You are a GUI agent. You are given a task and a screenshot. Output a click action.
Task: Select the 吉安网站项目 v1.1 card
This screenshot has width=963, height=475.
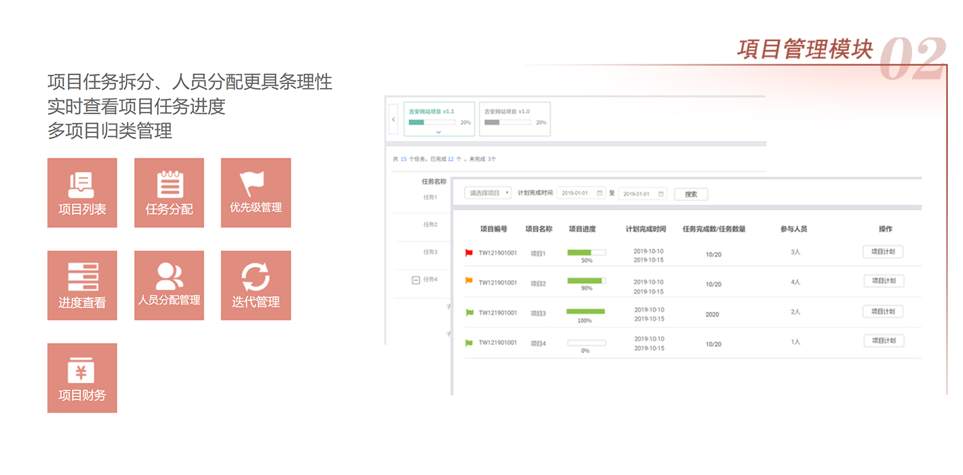point(438,115)
